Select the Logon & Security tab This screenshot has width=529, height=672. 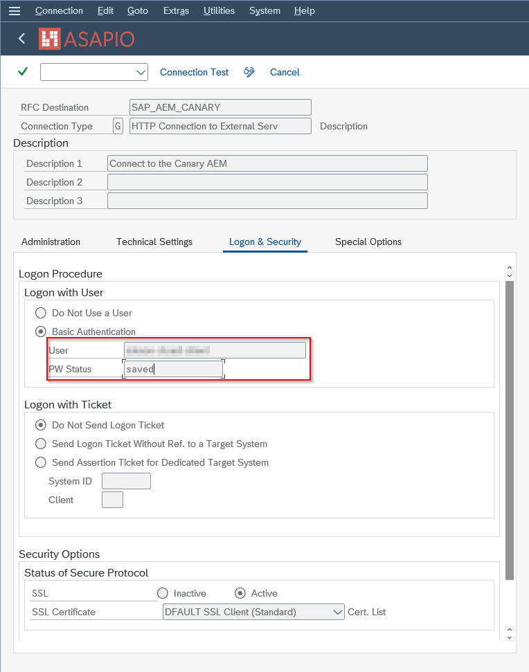[265, 242]
